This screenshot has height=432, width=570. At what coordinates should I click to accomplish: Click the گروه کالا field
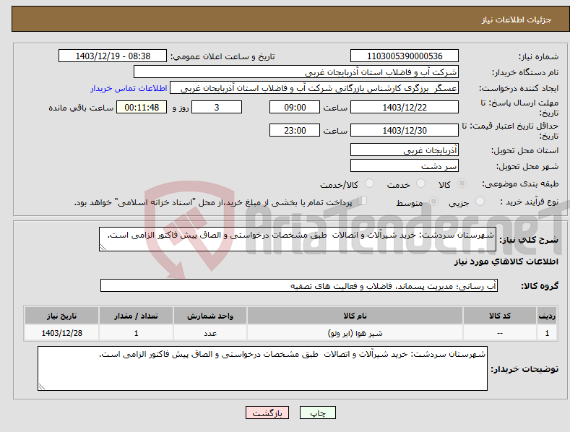(x=299, y=286)
